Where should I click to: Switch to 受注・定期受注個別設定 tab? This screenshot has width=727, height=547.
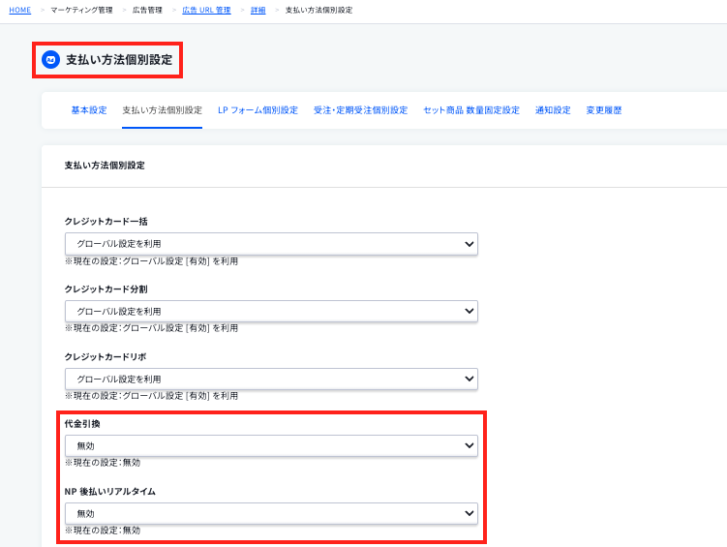coord(361,110)
